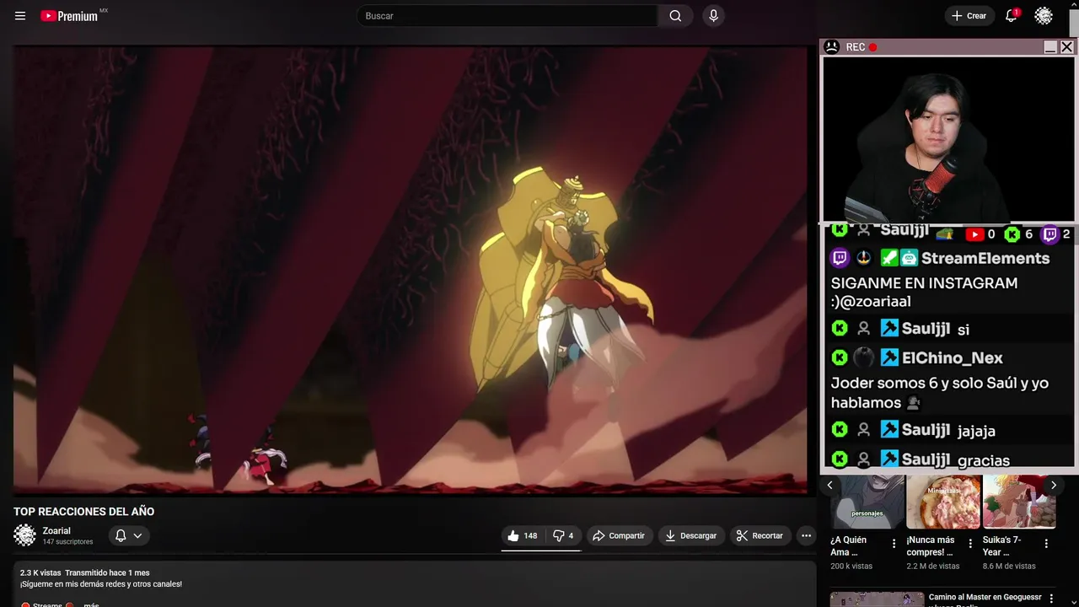Click the video player area
The height and width of the screenshot is (607, 1079).
411,270
